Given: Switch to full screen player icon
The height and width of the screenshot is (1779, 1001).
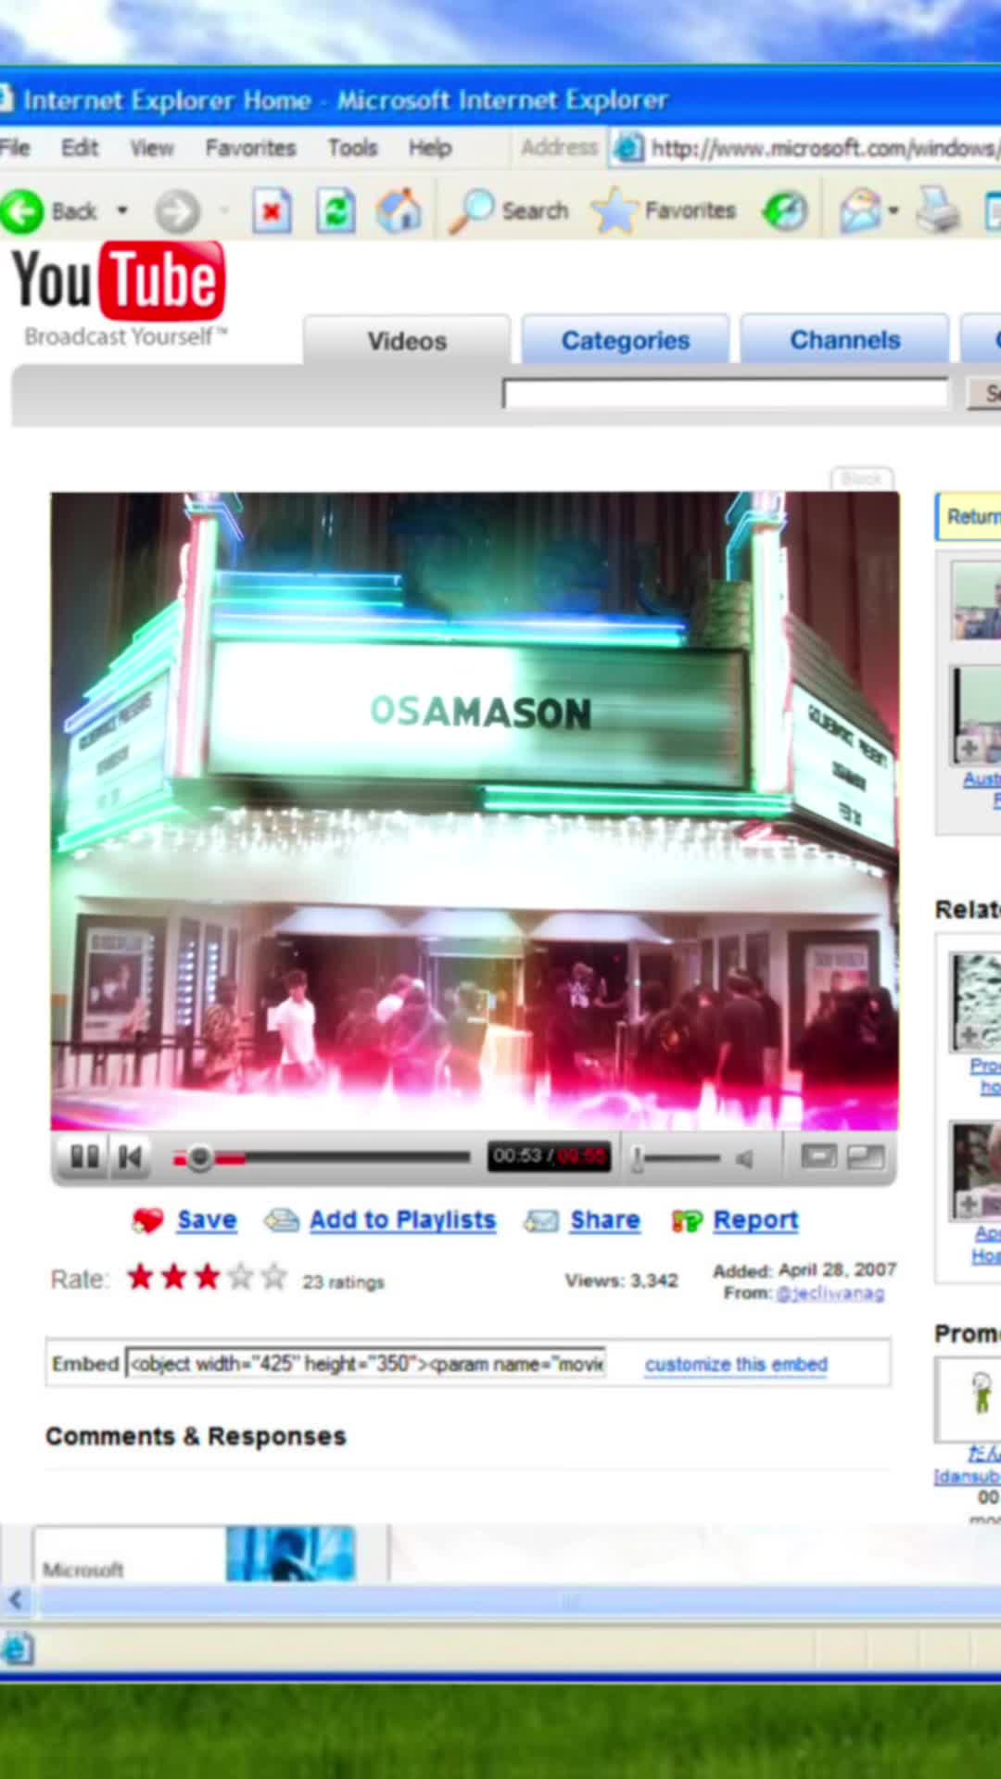Looking at the screenshot, I should pos(866,1156).
